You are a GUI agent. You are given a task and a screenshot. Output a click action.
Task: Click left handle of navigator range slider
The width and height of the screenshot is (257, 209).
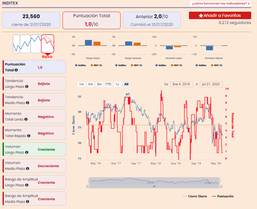click(89, 181)
